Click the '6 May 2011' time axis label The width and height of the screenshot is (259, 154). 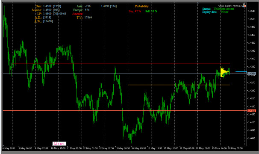coord(9,148)
